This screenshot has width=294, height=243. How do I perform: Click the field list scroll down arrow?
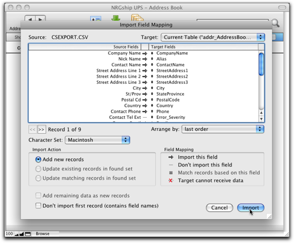point(261,119)
